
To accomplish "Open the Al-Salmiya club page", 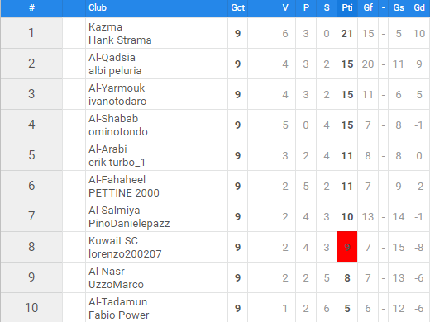I will click(x=114, y=211).
